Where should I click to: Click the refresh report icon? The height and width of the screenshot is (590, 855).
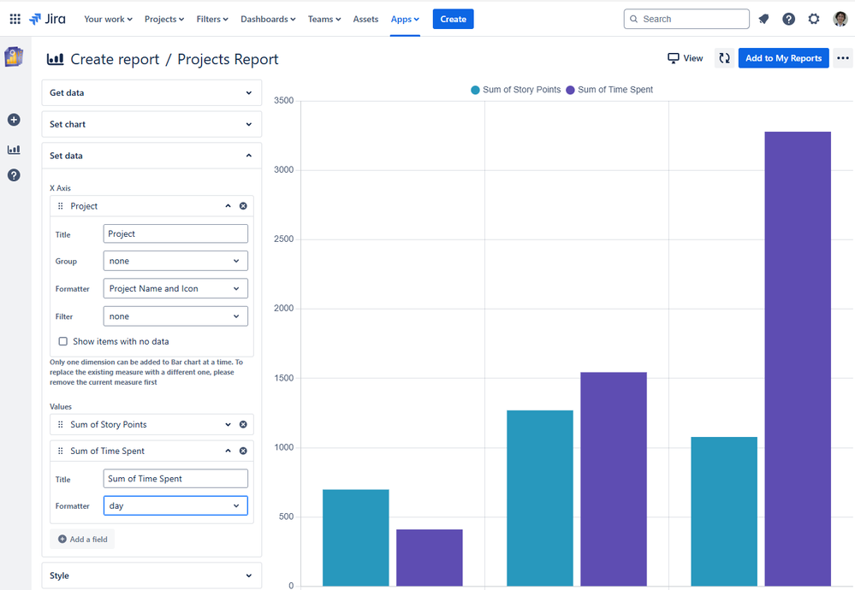click(724, 58)
